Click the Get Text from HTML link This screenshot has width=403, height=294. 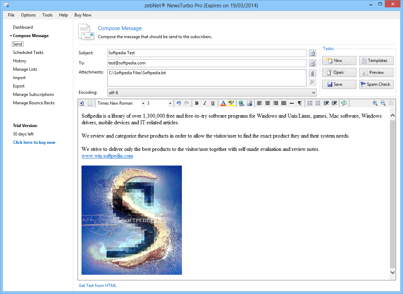click(x=97, y=286)
